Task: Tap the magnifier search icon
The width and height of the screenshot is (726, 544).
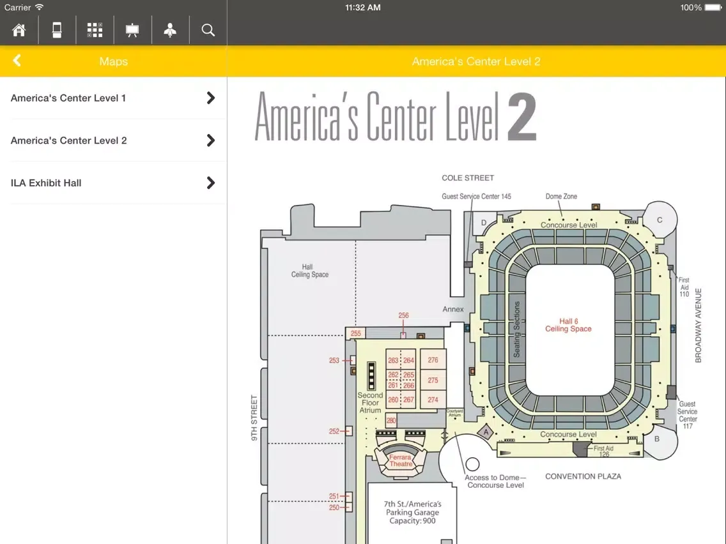Action: click(x=208, y=30)
